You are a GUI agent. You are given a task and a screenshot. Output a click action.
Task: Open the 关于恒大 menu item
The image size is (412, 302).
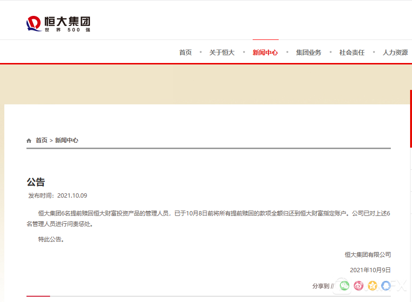point(222,52)
